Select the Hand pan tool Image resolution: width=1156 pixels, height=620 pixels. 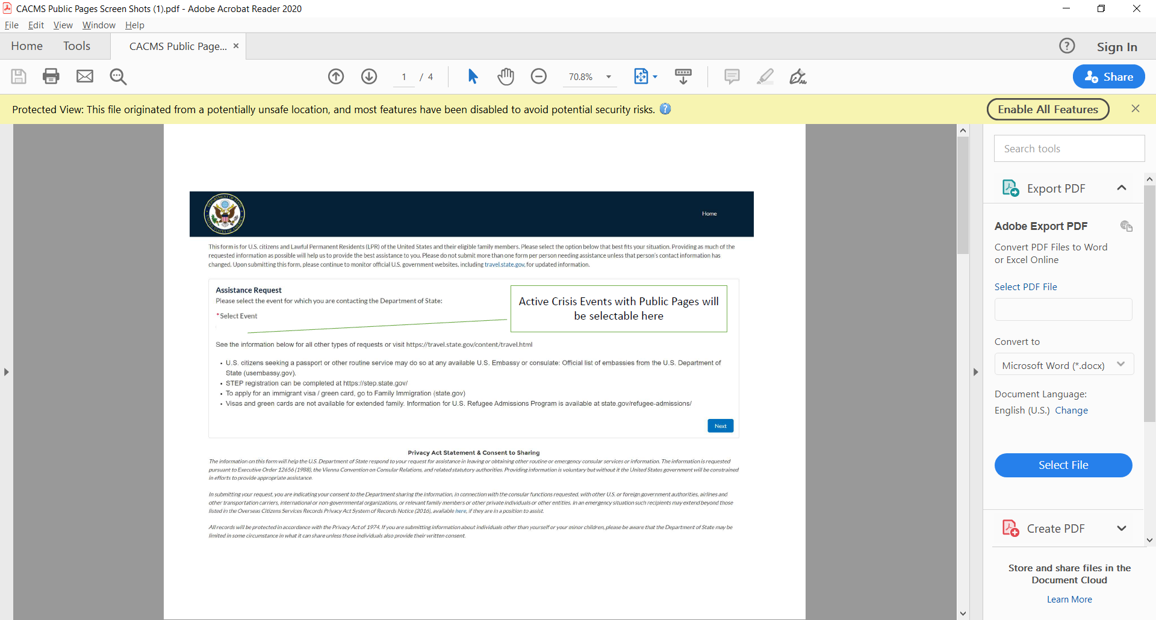coord(506,76)
